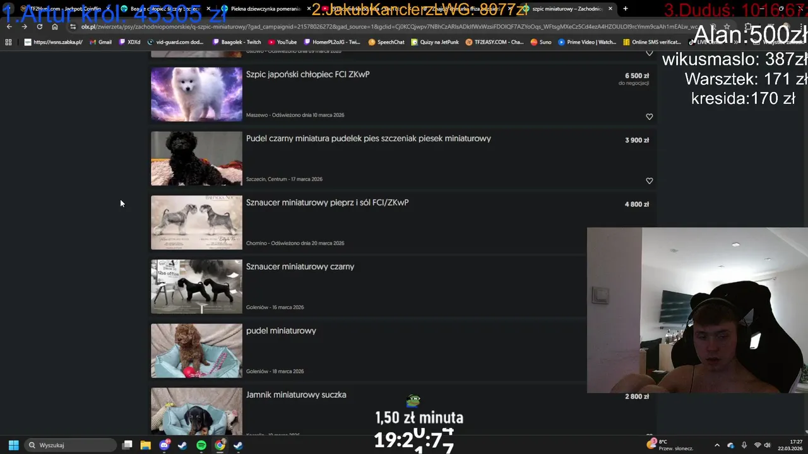Close the szpic miniaturowy tab

610,9
